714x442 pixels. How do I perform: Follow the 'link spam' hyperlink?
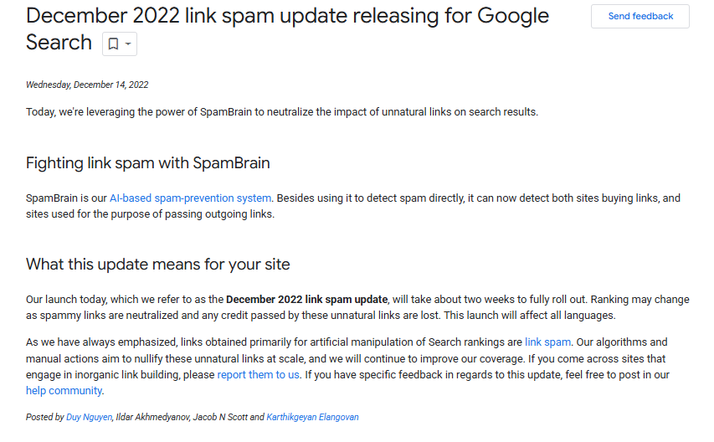[547, 342]
